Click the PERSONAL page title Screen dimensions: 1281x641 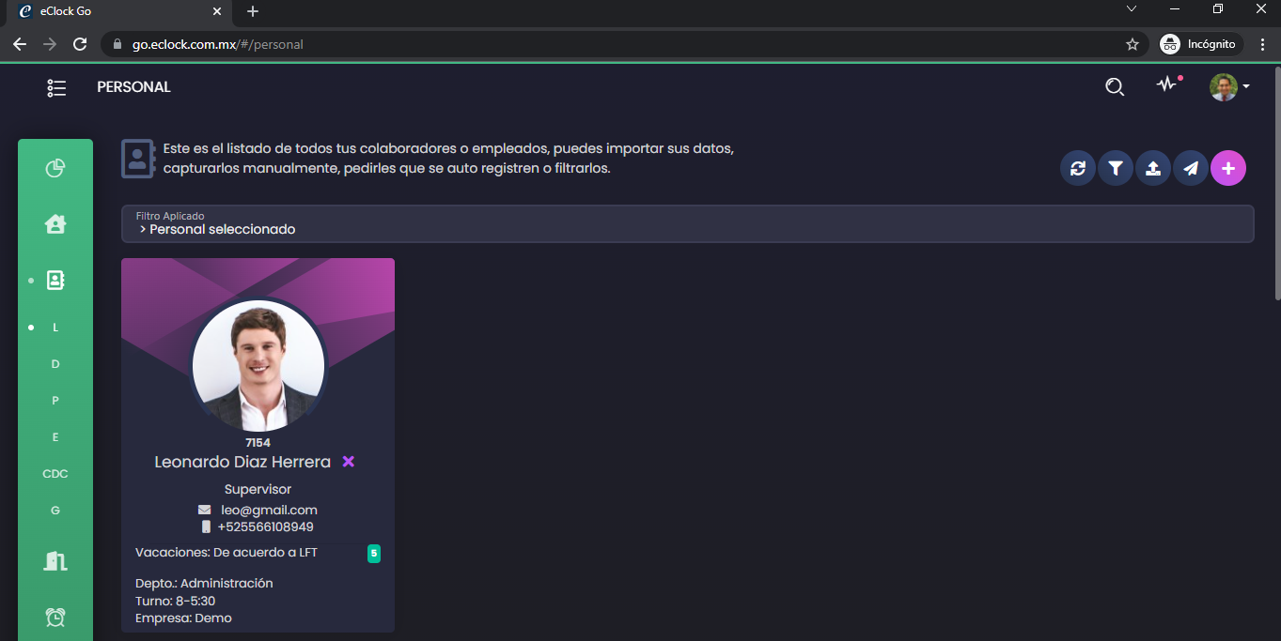(x=134, y=87)
